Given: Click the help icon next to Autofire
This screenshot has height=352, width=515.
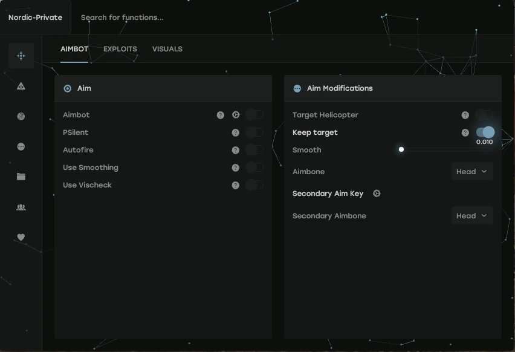Looking at the screenshot, I should 236,150.
